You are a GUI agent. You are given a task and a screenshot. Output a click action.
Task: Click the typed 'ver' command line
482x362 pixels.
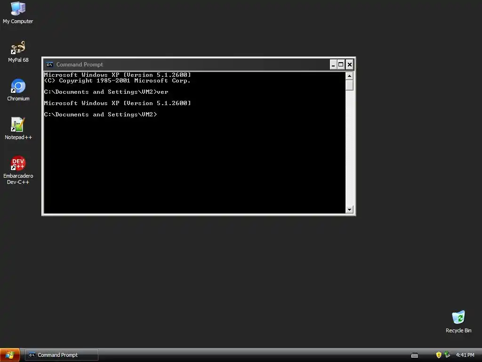click(106, 92)
